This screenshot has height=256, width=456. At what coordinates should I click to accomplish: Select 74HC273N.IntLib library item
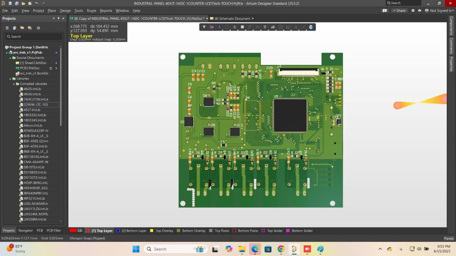click(x=36, y=99)
